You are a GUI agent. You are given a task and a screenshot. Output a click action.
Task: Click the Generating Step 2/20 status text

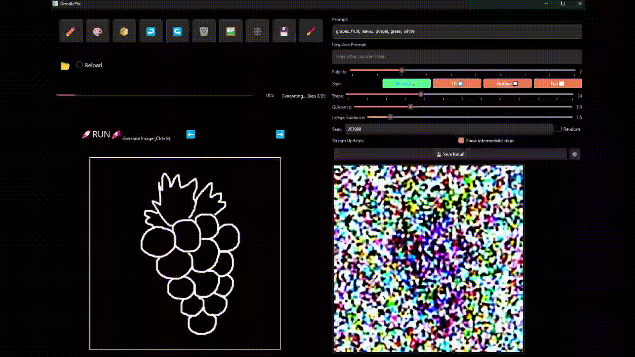point(303,96)
